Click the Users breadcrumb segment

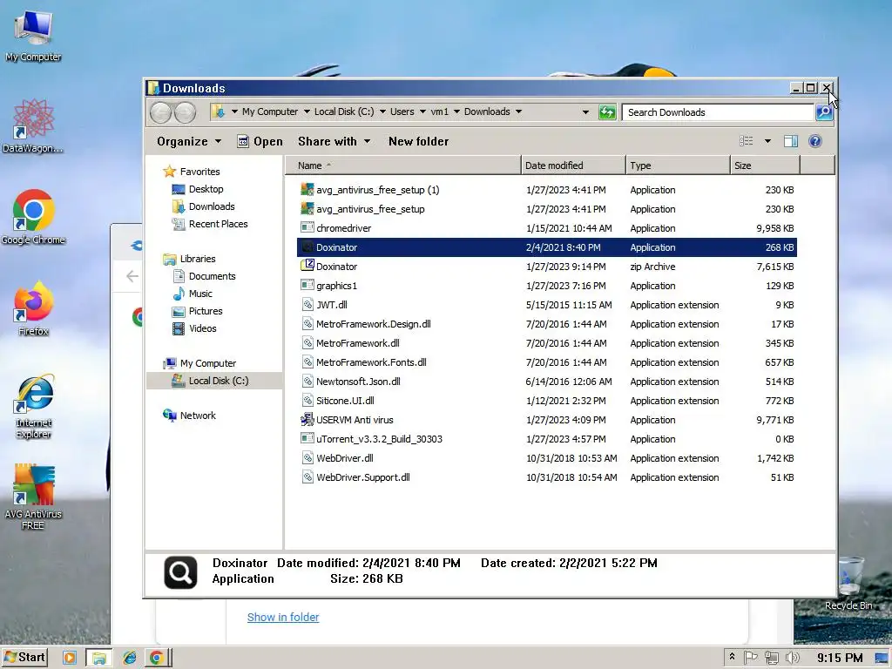coord(402,111)
